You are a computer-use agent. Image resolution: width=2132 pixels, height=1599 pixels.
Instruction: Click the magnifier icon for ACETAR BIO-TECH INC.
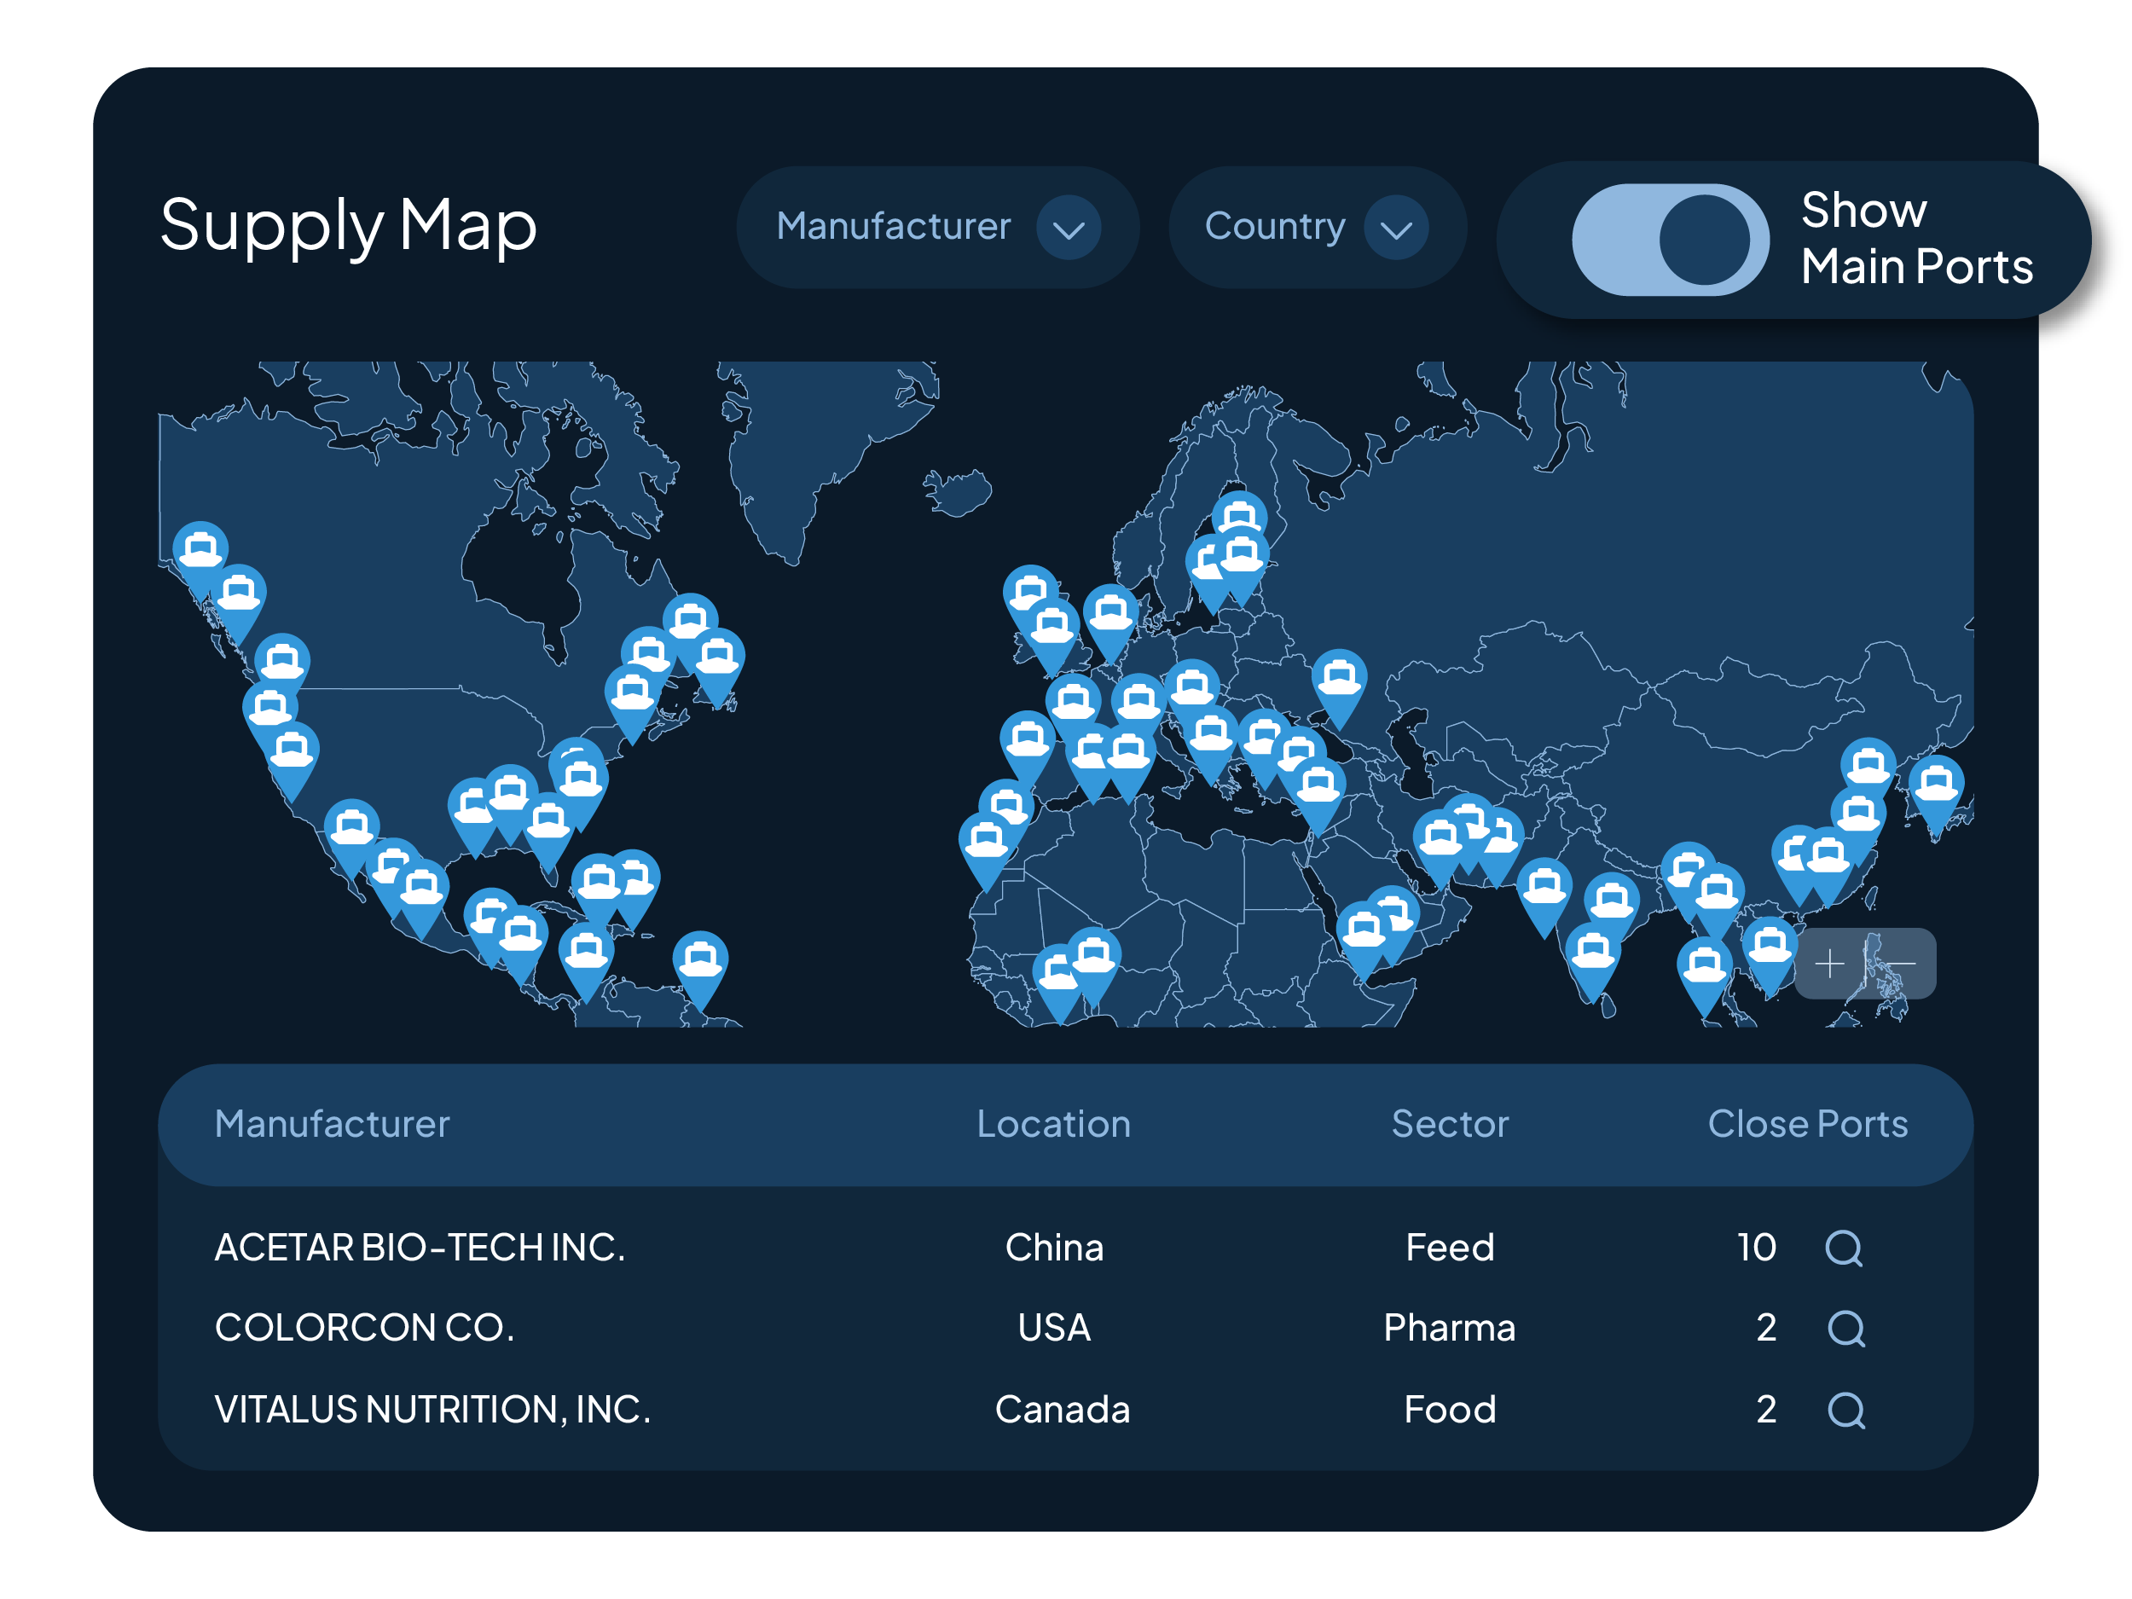click(1843, 1248)
